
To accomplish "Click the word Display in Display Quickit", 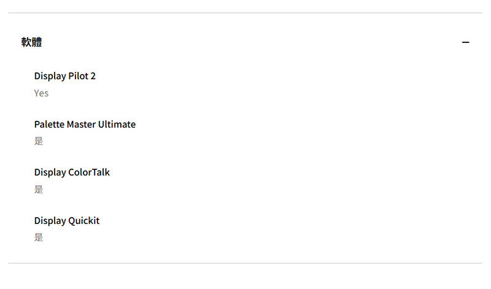I will 50,221.
